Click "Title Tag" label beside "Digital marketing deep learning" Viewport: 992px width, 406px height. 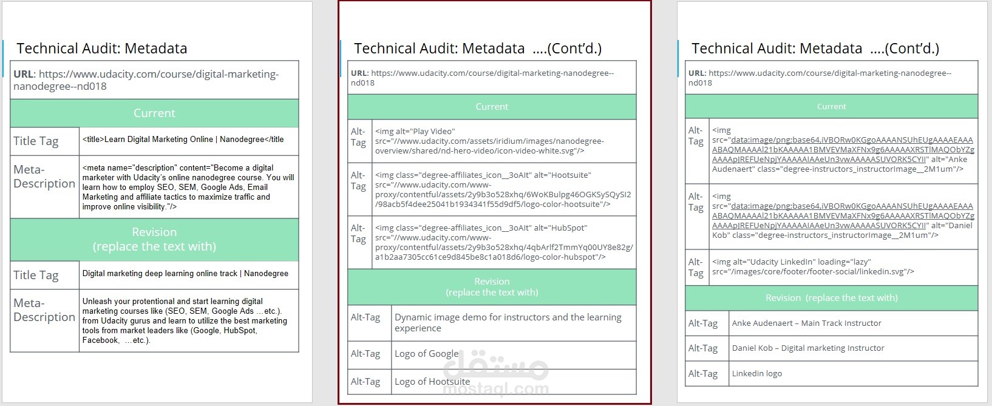(x=36, y=276)
